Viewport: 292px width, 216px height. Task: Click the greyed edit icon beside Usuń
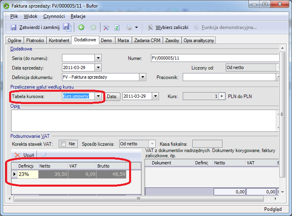click(x=44, y=155)
